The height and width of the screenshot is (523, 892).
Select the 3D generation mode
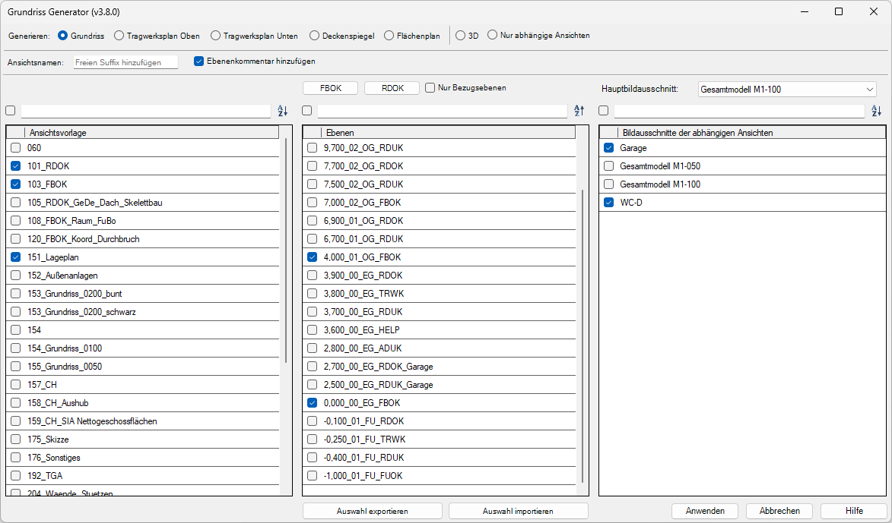pyautogui.click(x=459, y=35)
